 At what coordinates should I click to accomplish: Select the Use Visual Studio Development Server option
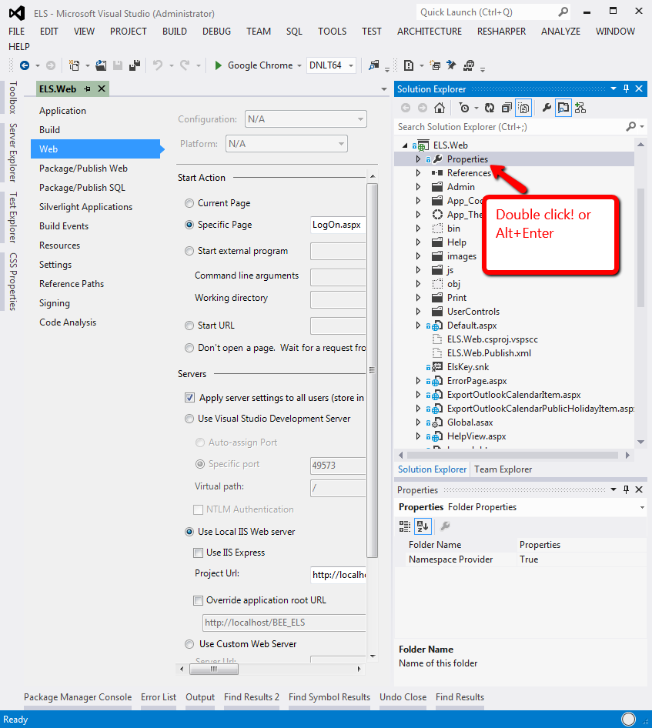click(189, 419)
